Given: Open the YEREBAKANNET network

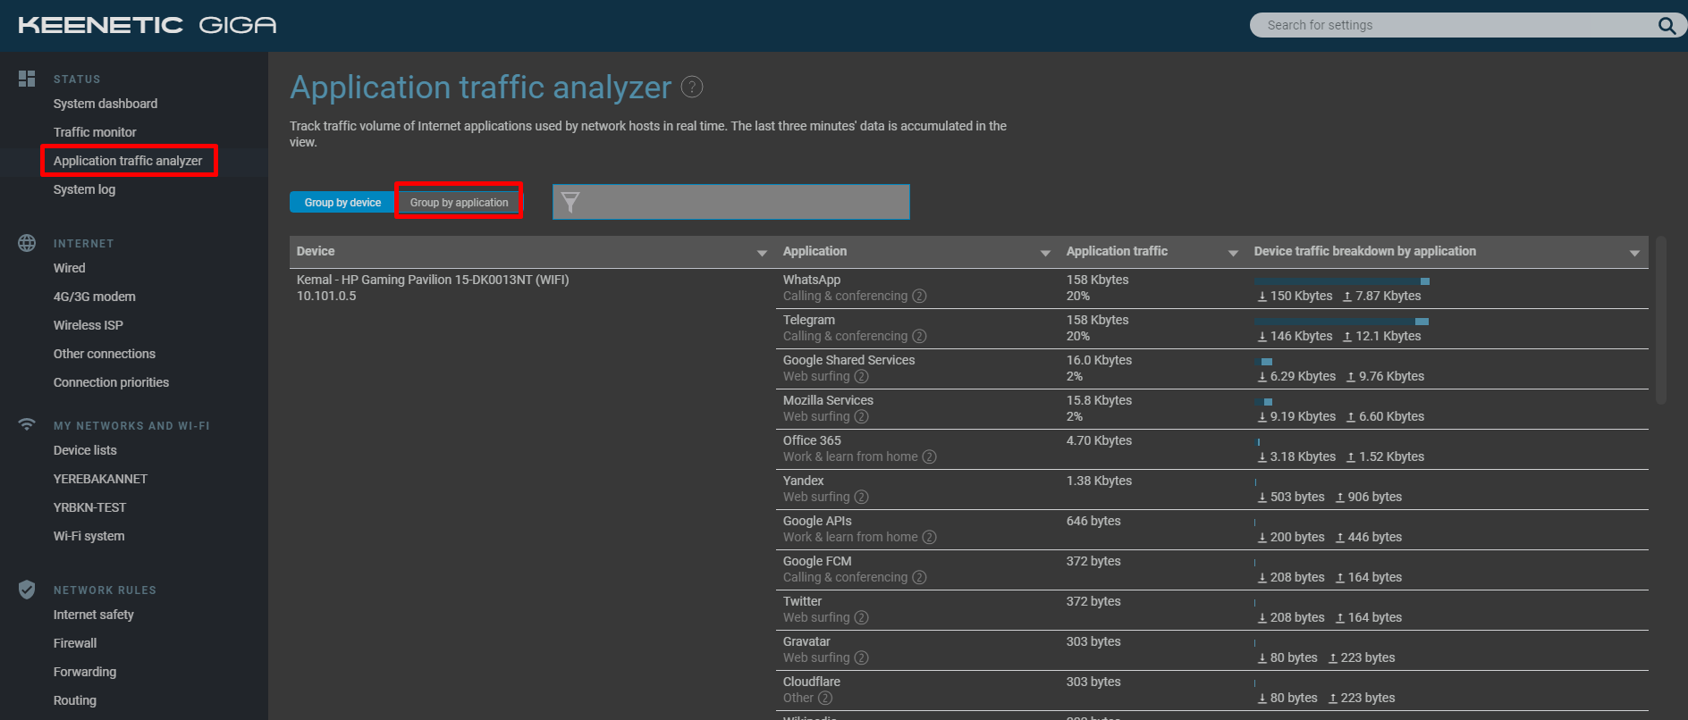Looking at the screenshot, I should (x=100, y=479).
